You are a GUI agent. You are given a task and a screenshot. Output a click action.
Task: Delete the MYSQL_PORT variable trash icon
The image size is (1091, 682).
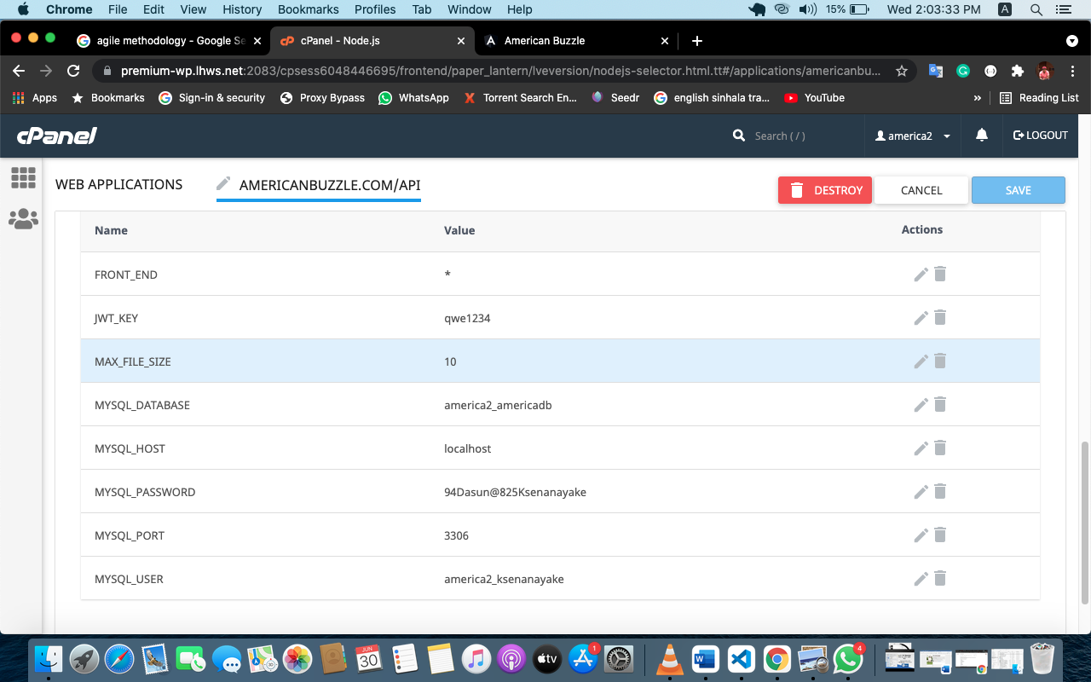pyautogui.click(x=940, y=535)
